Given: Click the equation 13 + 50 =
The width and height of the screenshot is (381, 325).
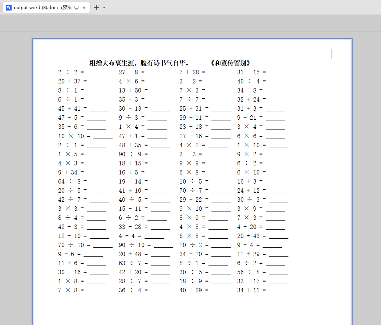Looking at the screenshot, I should click(133, 91).
